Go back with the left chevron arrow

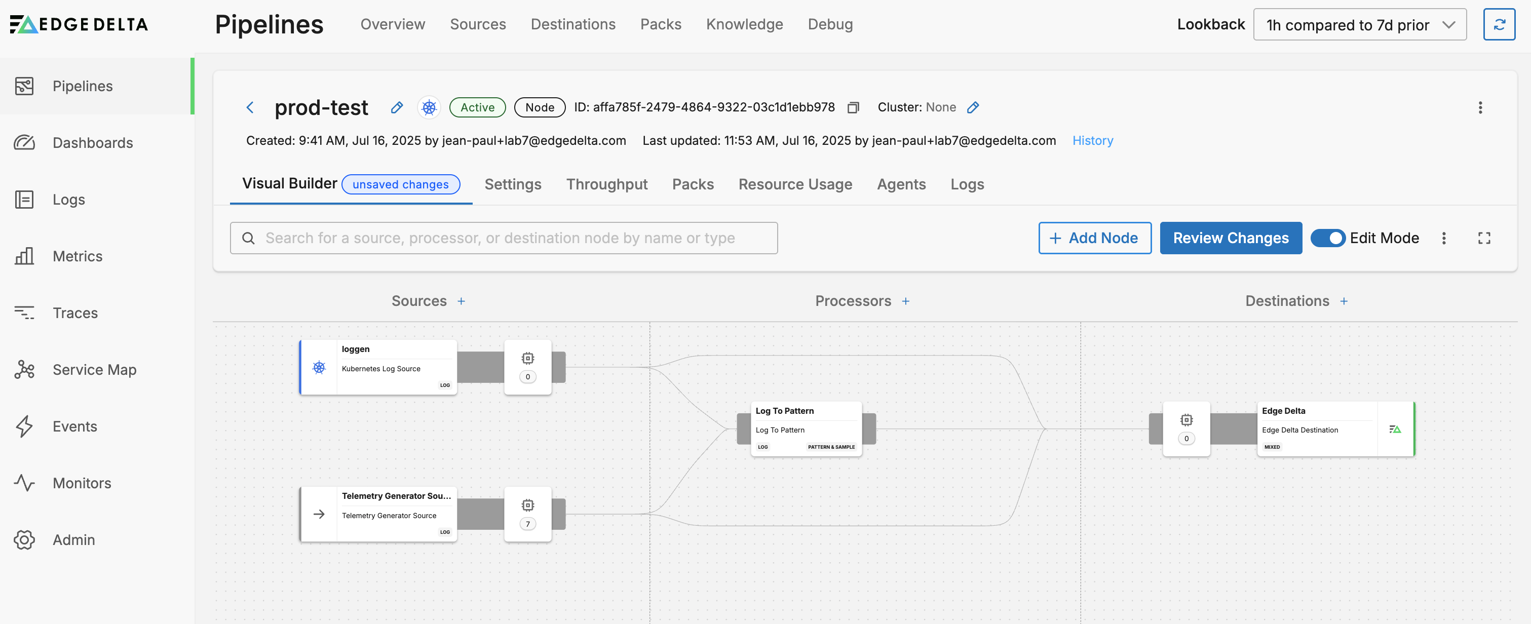tap(250, 107)
